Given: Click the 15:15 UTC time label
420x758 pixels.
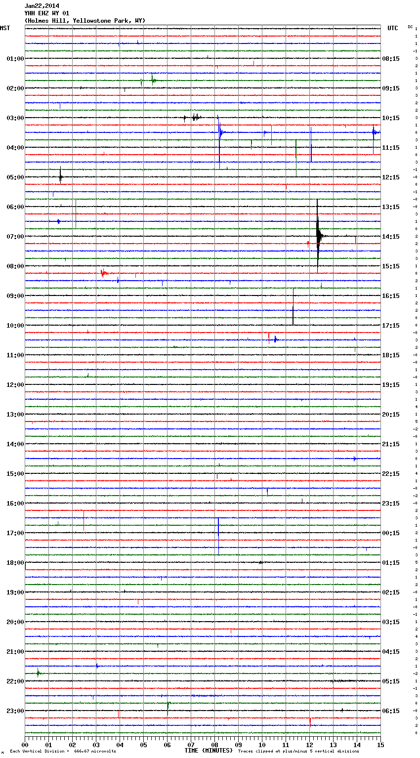Looking at the screenshot, I should (391, 266).
